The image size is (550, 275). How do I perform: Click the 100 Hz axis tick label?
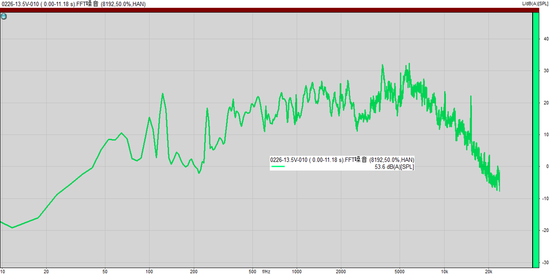tap(149, 272)
